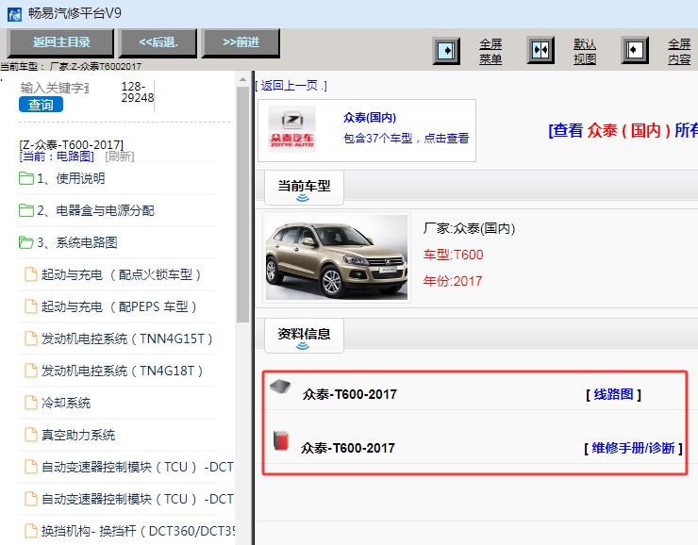Click the [Z-众泰-T600-2017] heading text
This screenshot has height=545, width=698.
[x=72, y=144]
